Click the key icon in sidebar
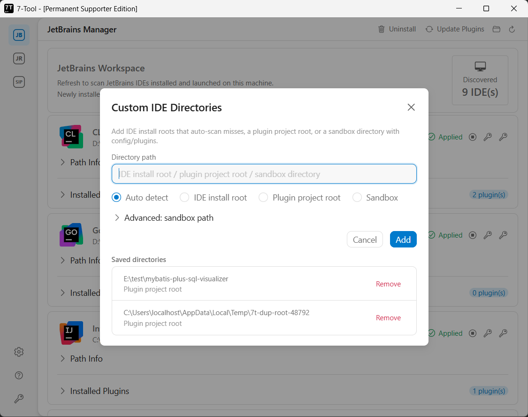Screen dimensions: 528x417 coord(19,399)
